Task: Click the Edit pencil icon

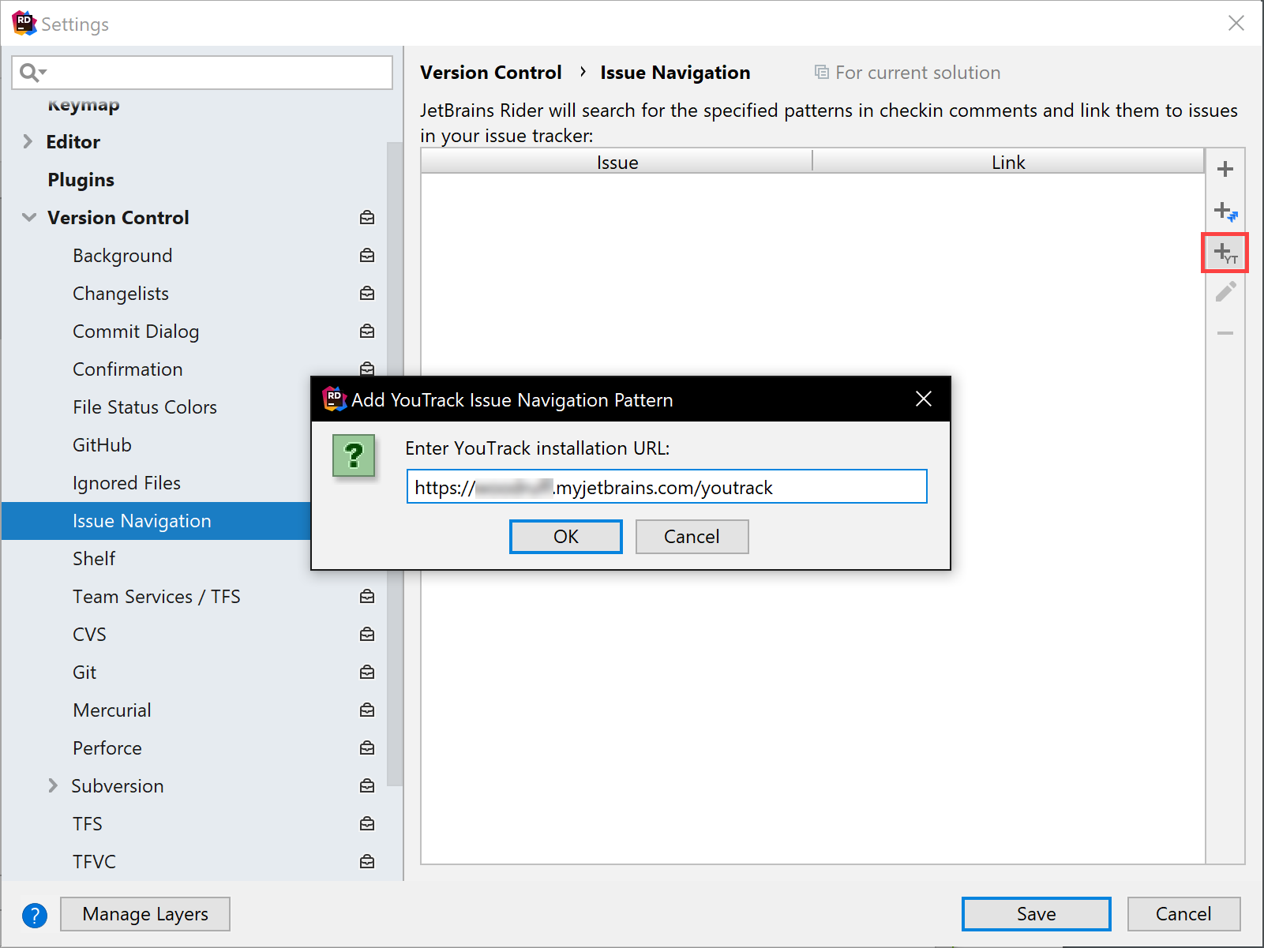Action: tap(1225, 292)
